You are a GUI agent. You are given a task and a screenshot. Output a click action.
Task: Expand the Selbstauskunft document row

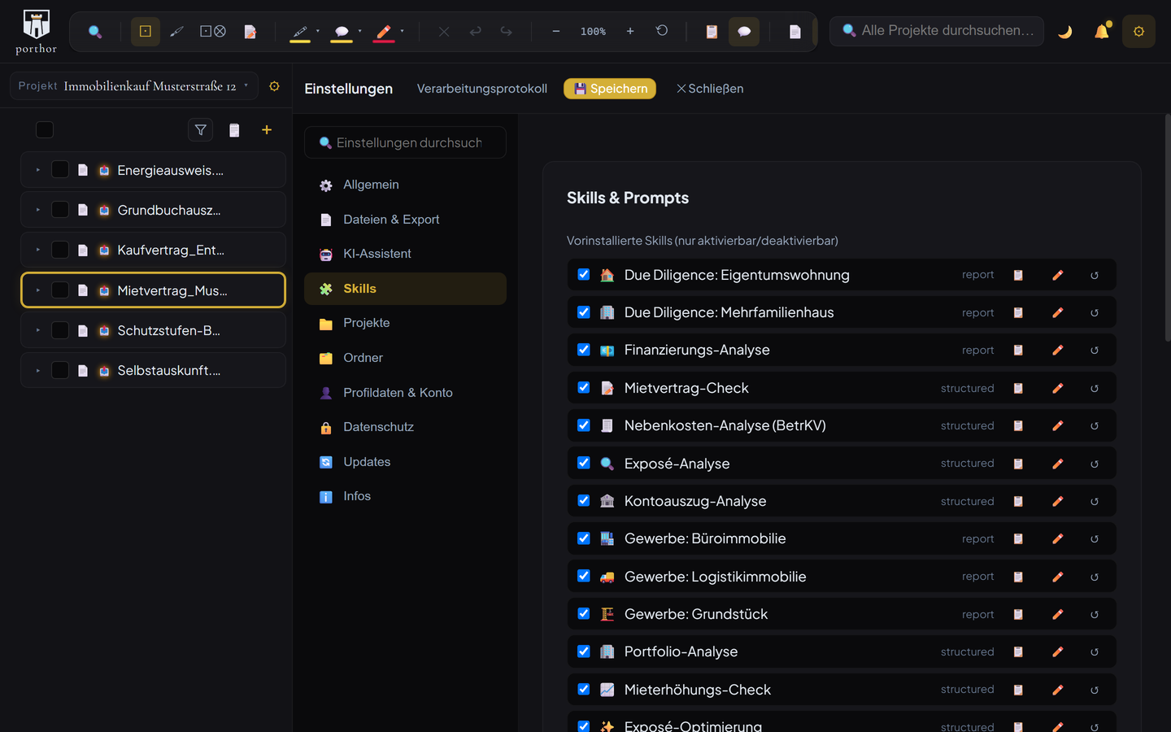pos(37,370)
